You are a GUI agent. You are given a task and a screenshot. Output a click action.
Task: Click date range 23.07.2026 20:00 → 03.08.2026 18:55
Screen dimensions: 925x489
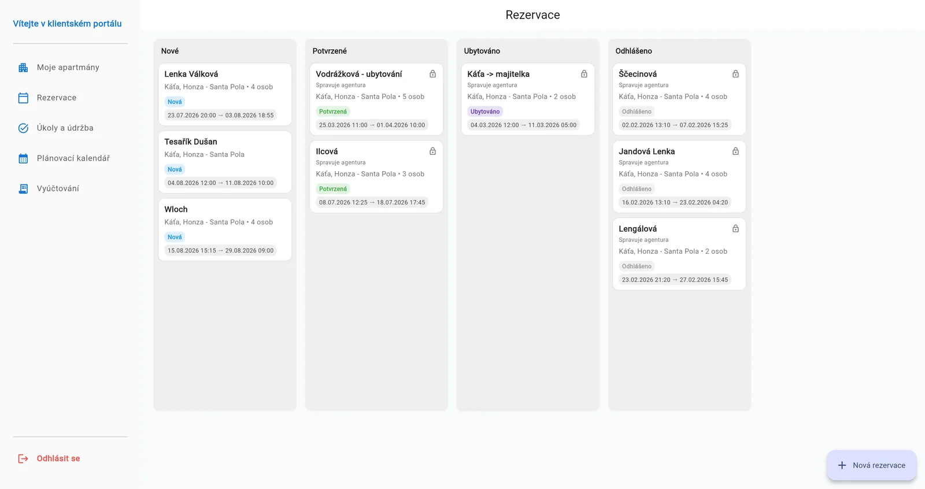pos(221,116)
